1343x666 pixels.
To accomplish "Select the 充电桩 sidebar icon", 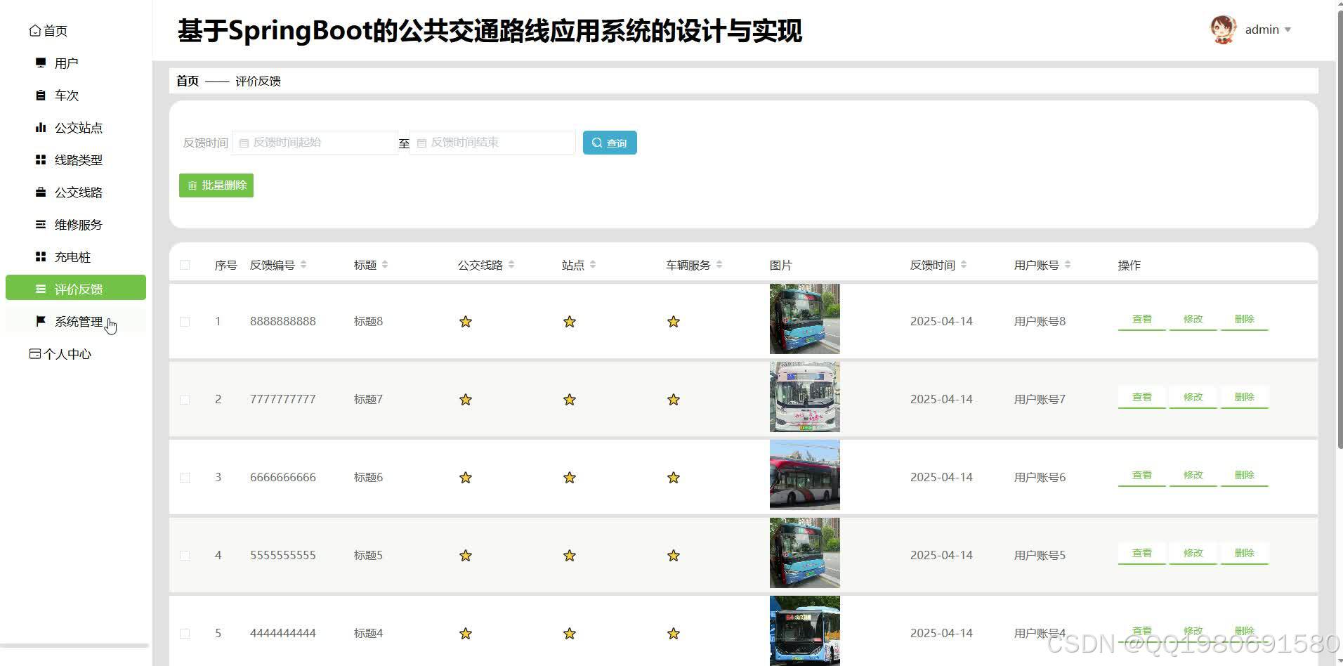I will [40, 256].
